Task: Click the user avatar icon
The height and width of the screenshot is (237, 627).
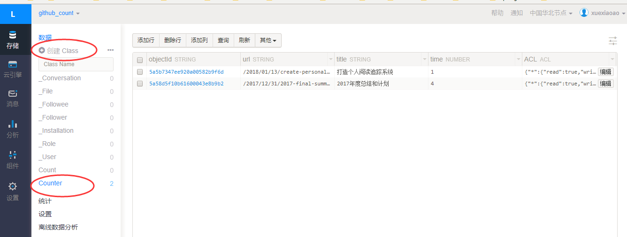Action: tap(584, 13)
